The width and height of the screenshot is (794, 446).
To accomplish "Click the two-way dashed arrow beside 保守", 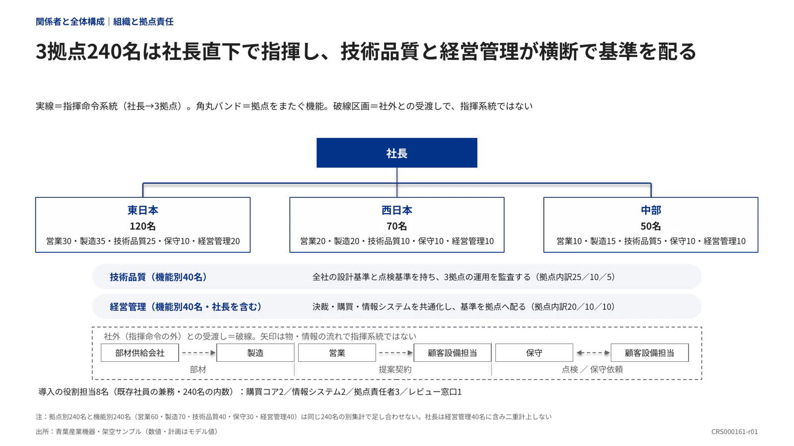I will point(593,353).
